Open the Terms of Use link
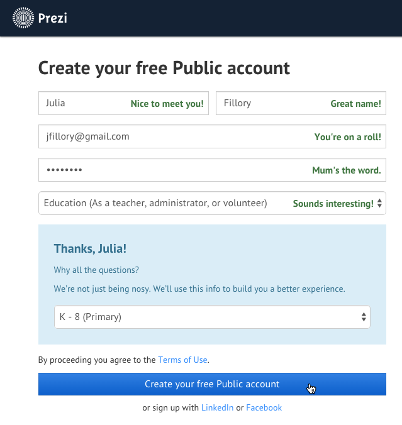 pyautogui.click(x=182, y=360)
